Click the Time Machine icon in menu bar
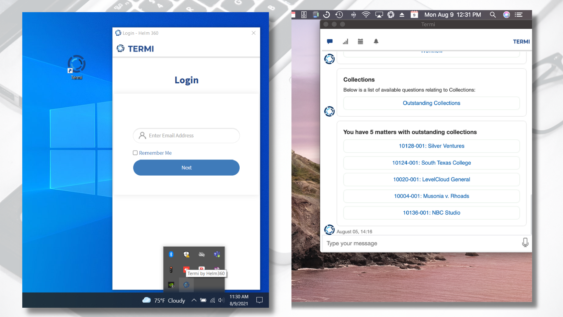This screenshot has width=563, height=317. click(x=339, y=15)
